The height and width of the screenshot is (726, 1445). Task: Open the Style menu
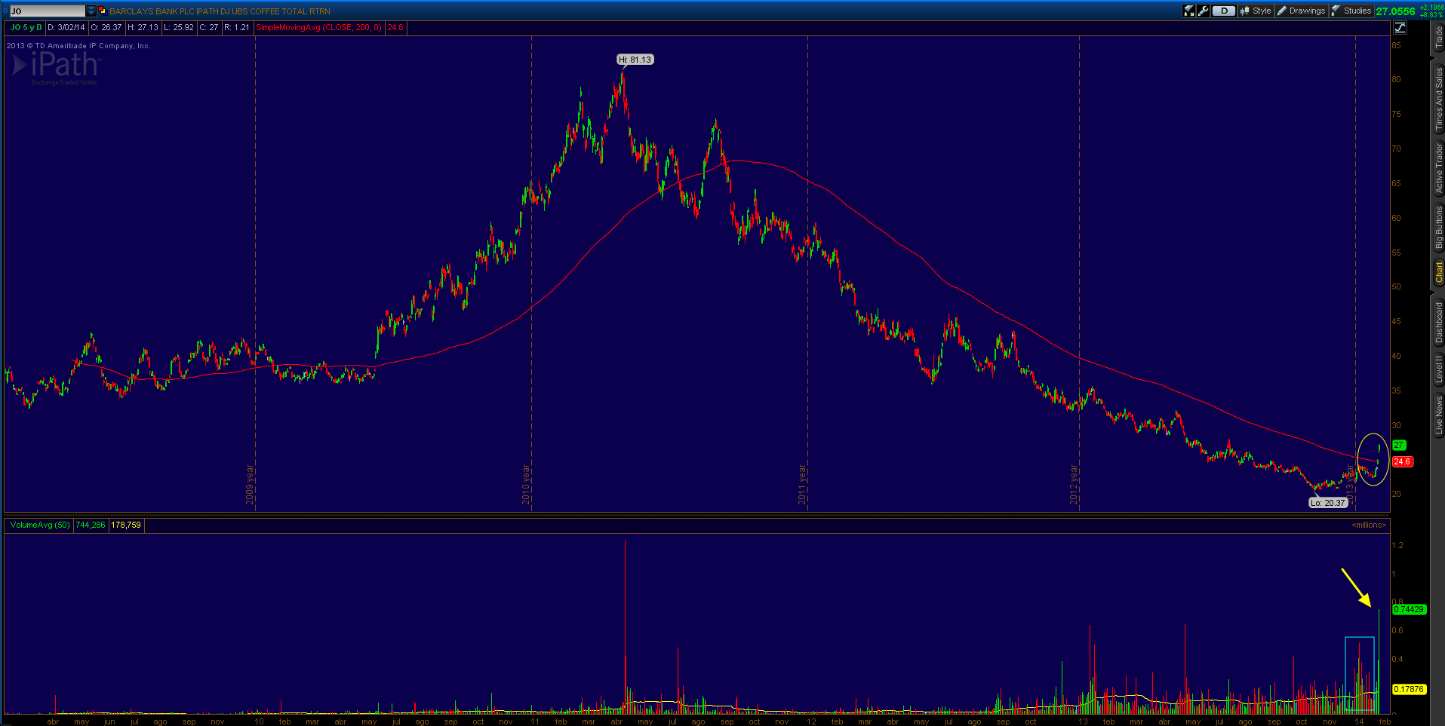(1256, 11)
